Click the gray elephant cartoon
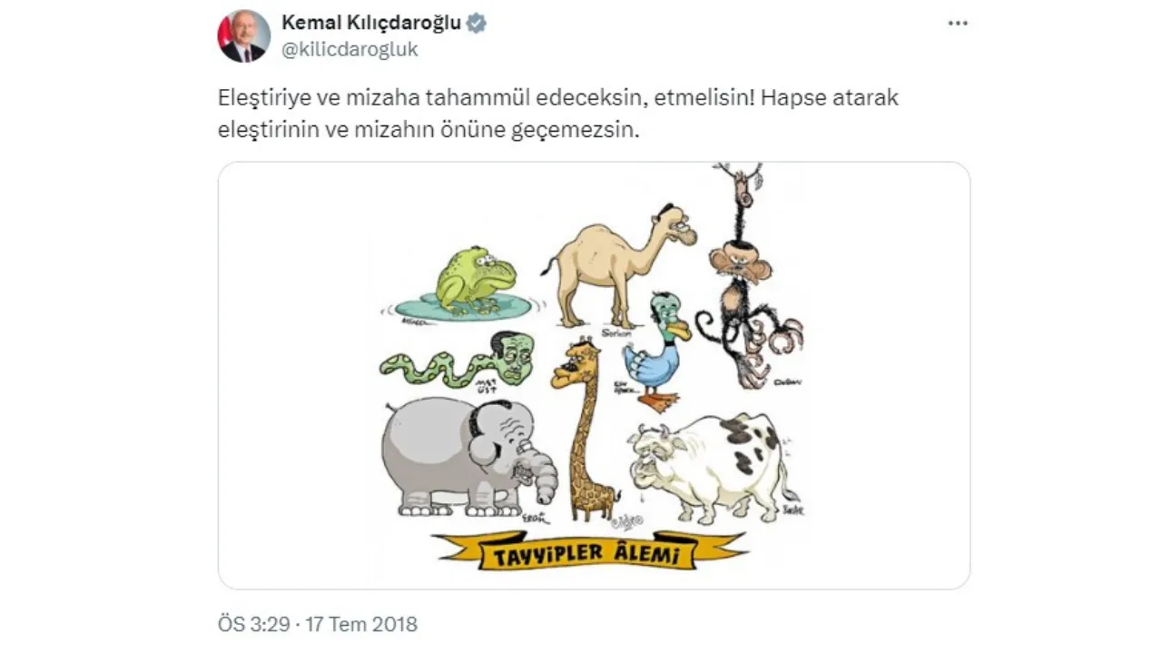The height and width of the screenshot is (654, 1162). pyautogui.click(x=468, y=457)
